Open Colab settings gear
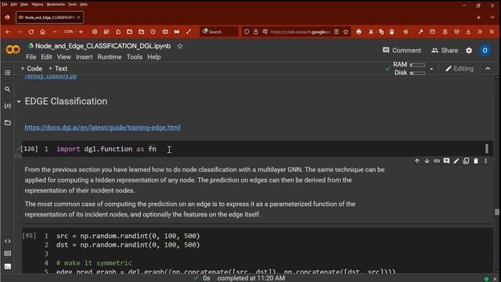The width and height of the screenshot is (501, 282). (469, 50)
